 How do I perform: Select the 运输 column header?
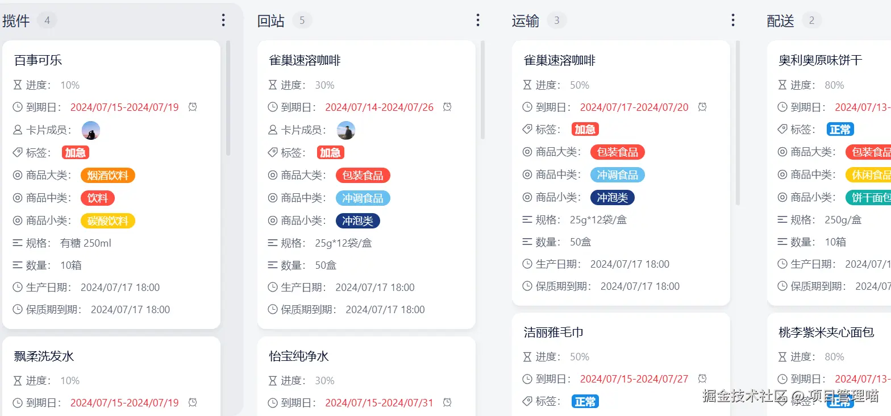click(x=526, y=21)
